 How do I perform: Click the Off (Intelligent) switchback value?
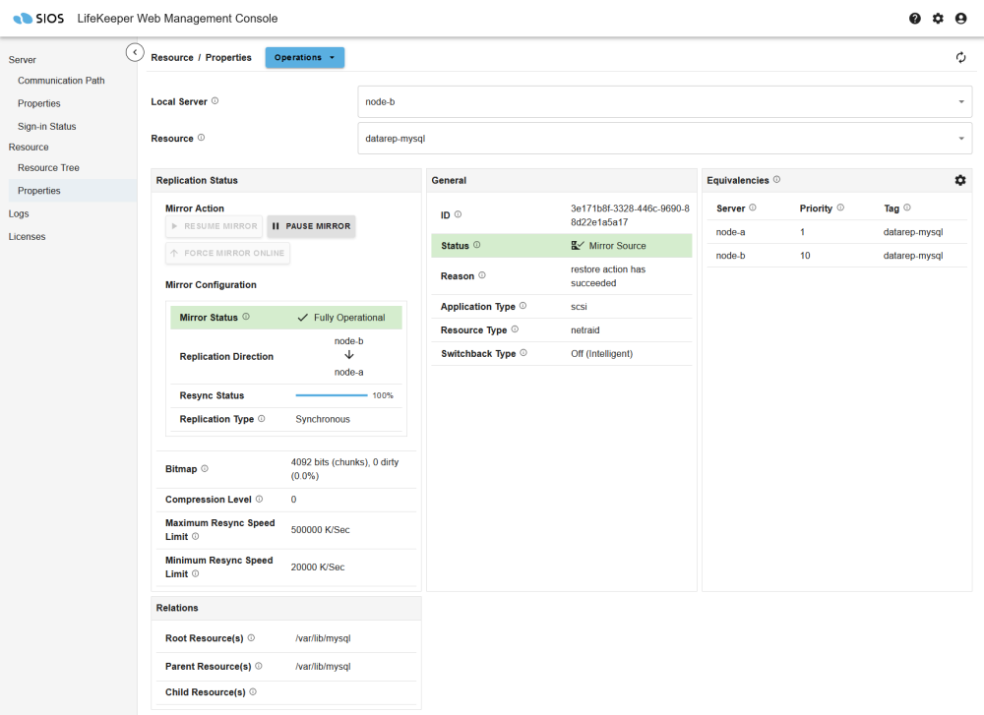pos(601,354)
